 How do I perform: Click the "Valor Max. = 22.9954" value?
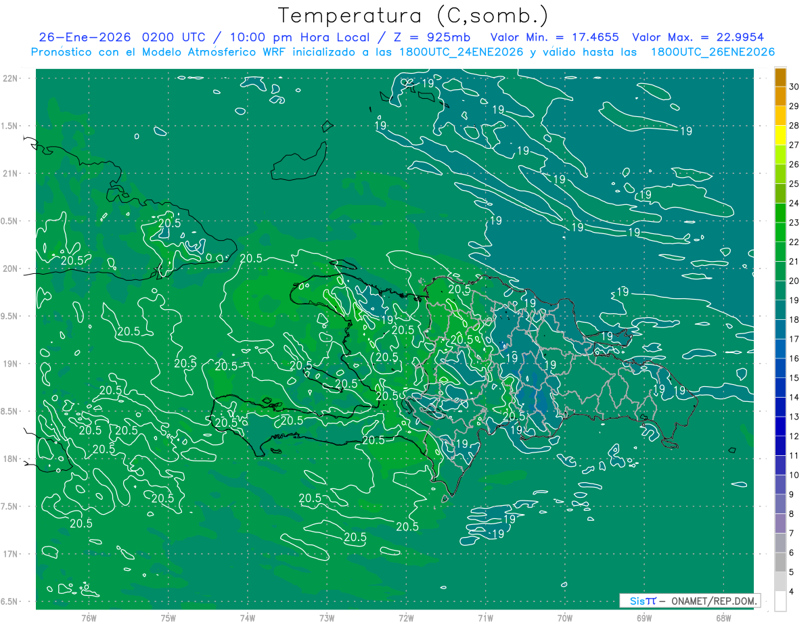698,37
